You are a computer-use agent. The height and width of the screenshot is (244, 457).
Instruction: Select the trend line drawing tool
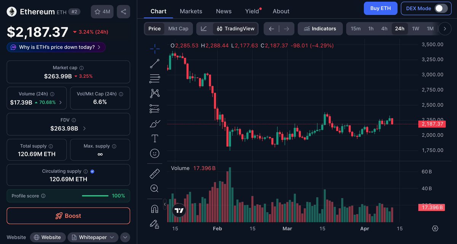pos(155,64)
